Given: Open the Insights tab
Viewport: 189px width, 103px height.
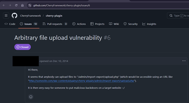Looking at the screenshot, I should pyautogui.click(x=149, y=24).
